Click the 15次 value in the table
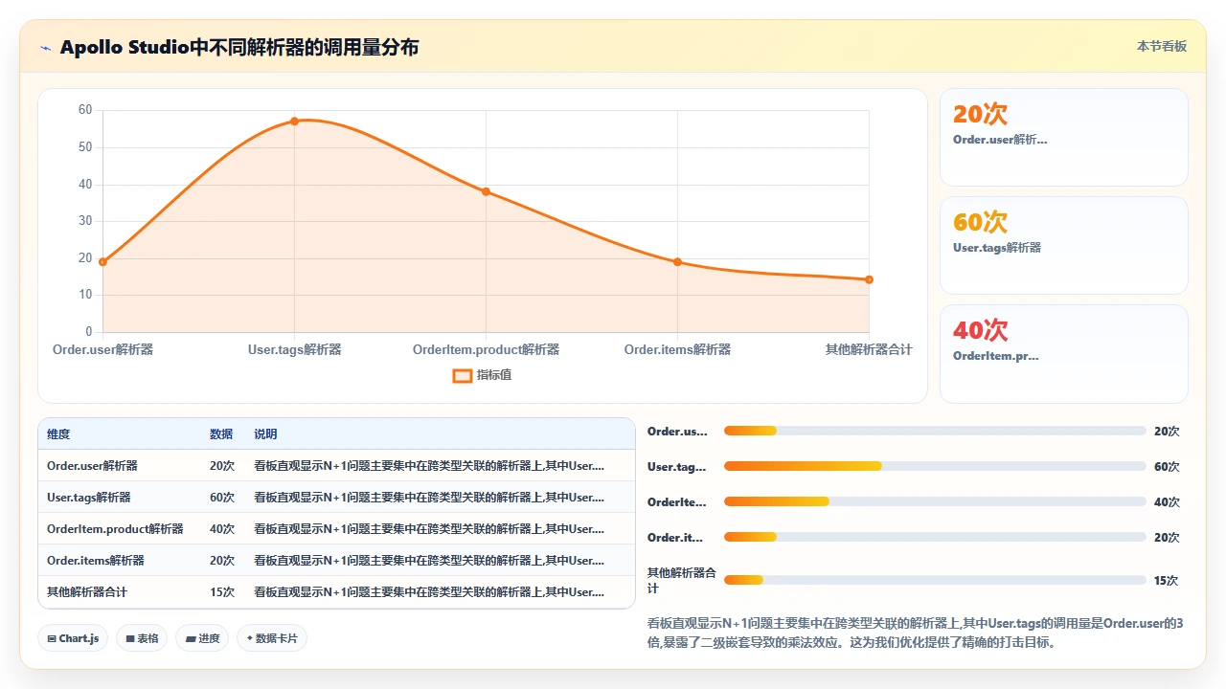The width and height of the screenshot is (1226, 689). (x=222, y=592)
